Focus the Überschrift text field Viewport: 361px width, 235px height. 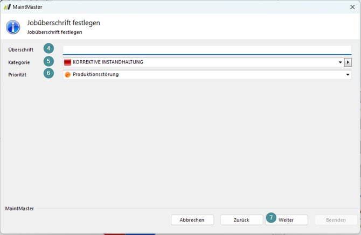pyautogui.click(x=207, y=50)
